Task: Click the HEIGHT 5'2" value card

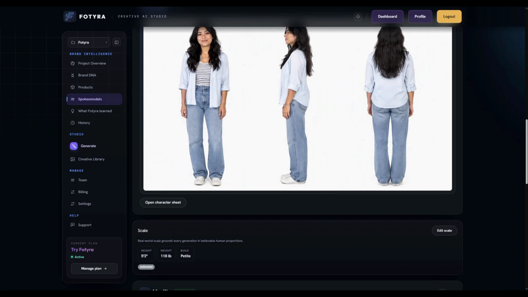Action: tap(146, 254)
